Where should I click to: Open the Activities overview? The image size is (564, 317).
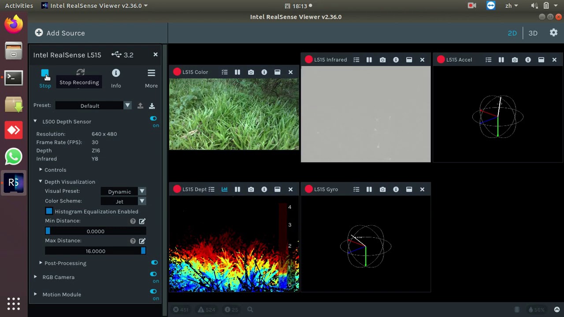[x=19, y=6]
